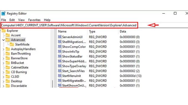Select the Desktop folder icon

click(x=8, y=81)
